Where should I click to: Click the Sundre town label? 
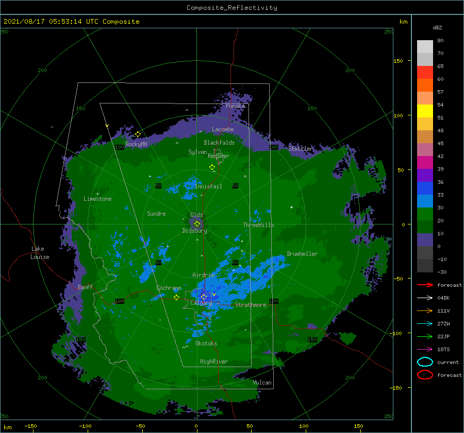pos(156,213)
